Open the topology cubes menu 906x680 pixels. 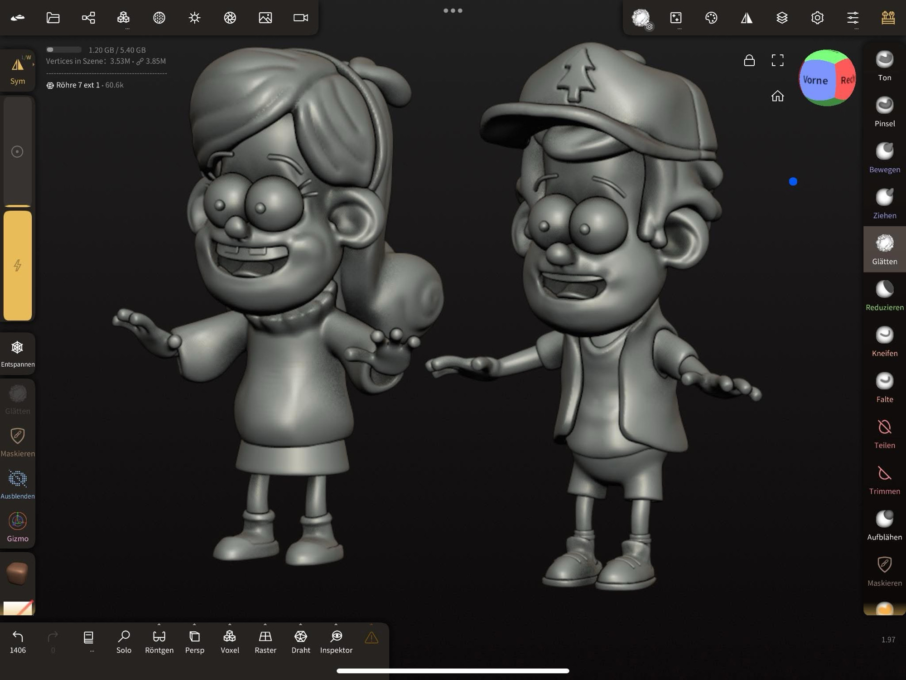123,18
